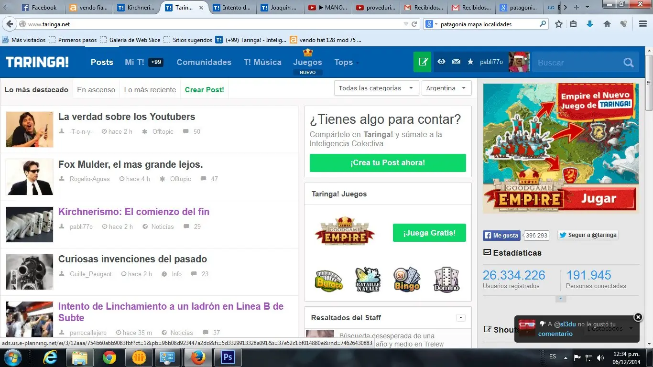This screenshot has height=367, width=653.
Task: Click the comentario link in notification
Action: pos(555,334)
